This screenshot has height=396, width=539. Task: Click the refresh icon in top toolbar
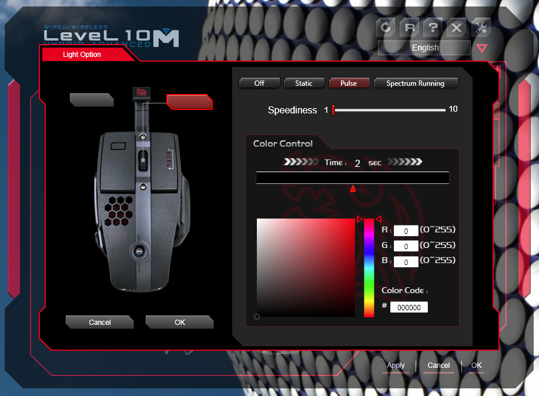click(386, 27)
